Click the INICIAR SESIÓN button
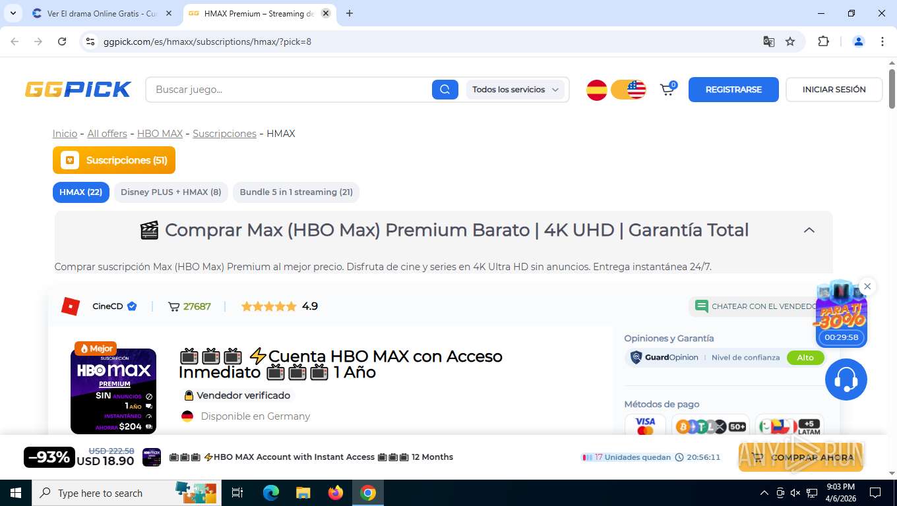Viewport: 897px width, 506px height. pos(834,90)
